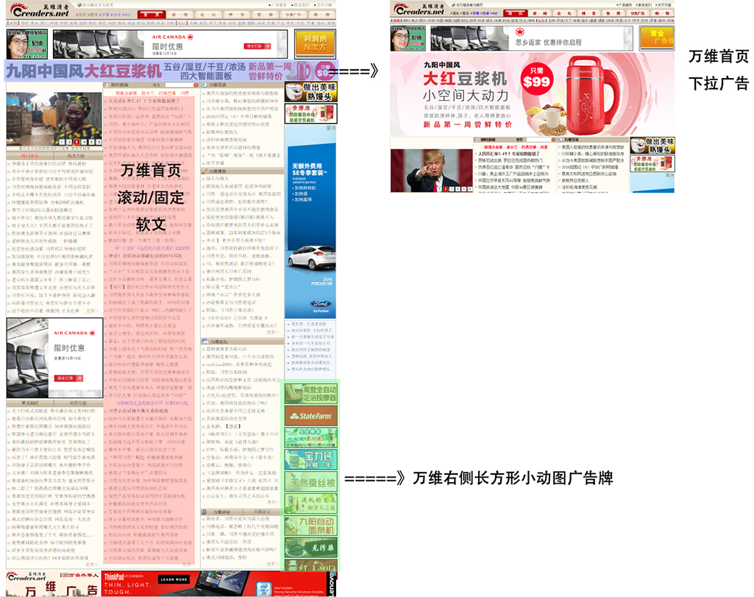This screenshot has height=597, width=754.
Task: Show slide 5 in the right page Trump carousel
Action: point(464,189)
